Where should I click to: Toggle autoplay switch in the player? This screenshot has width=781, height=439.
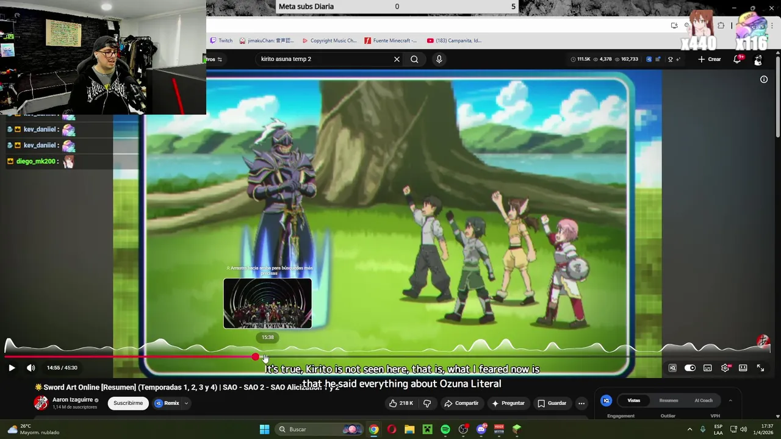coord(690,368)
